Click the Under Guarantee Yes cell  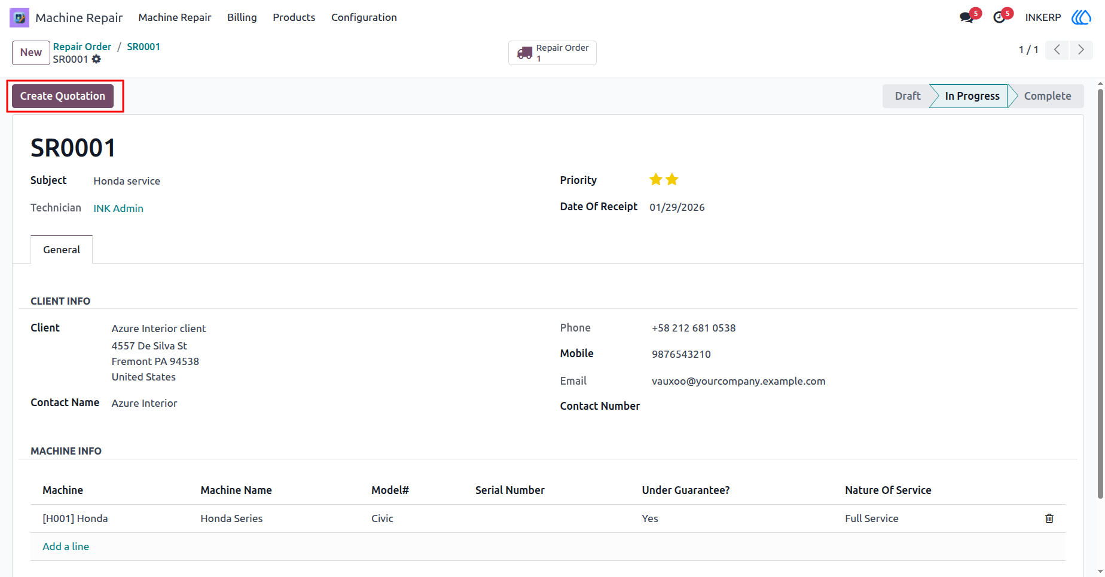tap(650, 518)
